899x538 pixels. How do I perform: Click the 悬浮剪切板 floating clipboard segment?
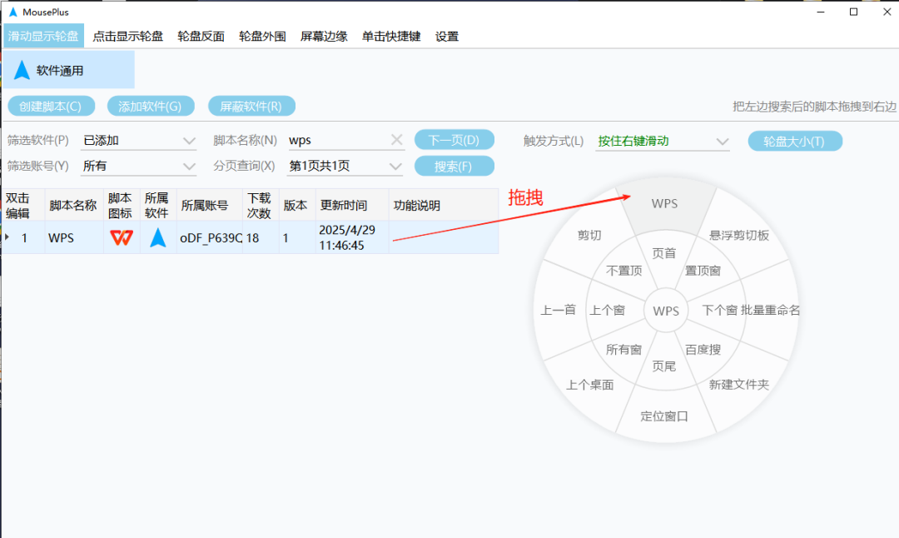pyautogui.click(x=738, y=236)
